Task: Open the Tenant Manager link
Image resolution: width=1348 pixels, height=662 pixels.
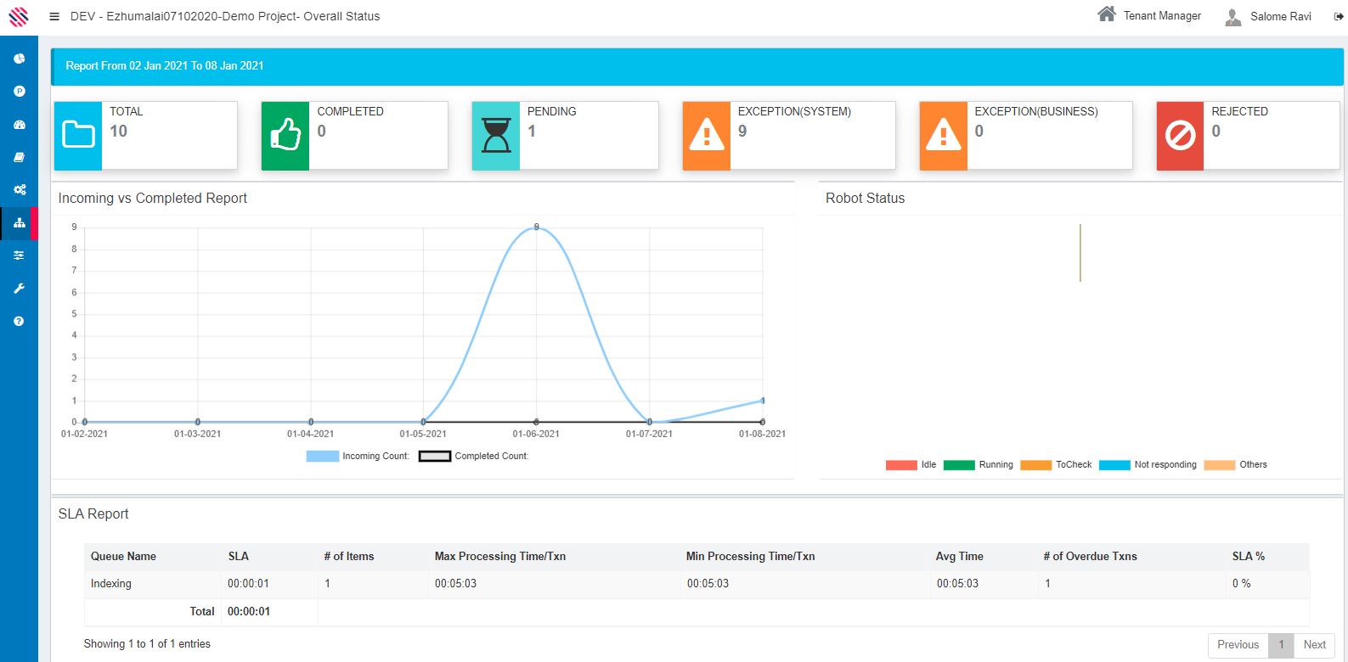Action: pos(1162,16)
